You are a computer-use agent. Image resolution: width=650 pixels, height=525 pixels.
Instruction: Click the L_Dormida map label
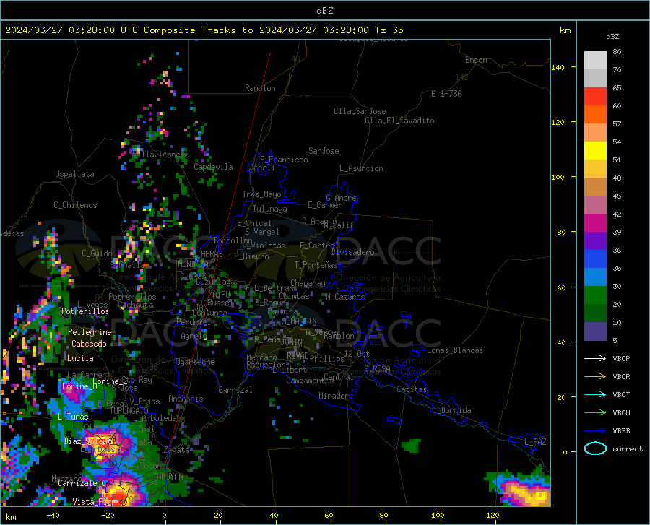point(451,410)
